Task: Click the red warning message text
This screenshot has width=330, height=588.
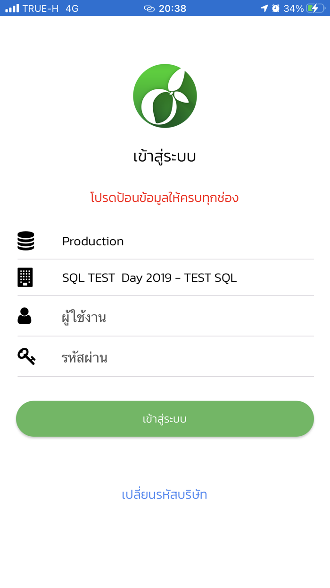Action: click(x=165, y=197)
